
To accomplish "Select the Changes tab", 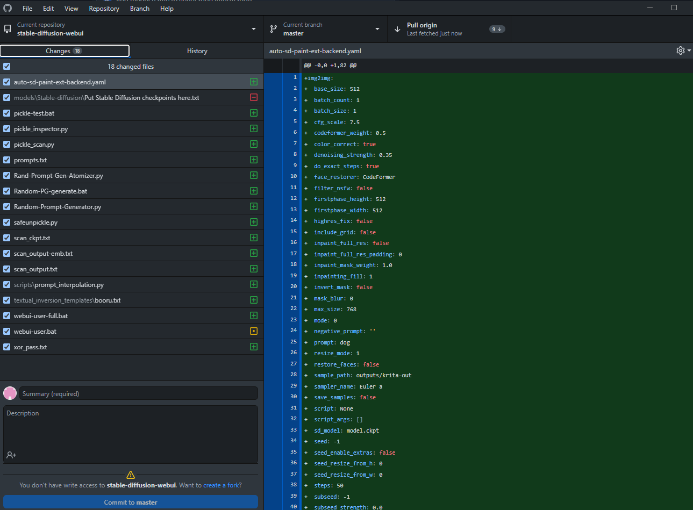I will click(65, 51).
